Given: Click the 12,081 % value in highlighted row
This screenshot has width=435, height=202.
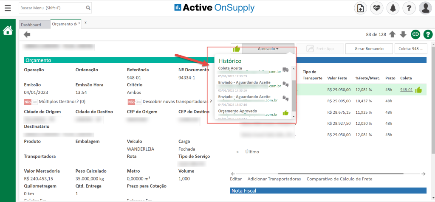Looking at the screenshot, I should (364, 90).
